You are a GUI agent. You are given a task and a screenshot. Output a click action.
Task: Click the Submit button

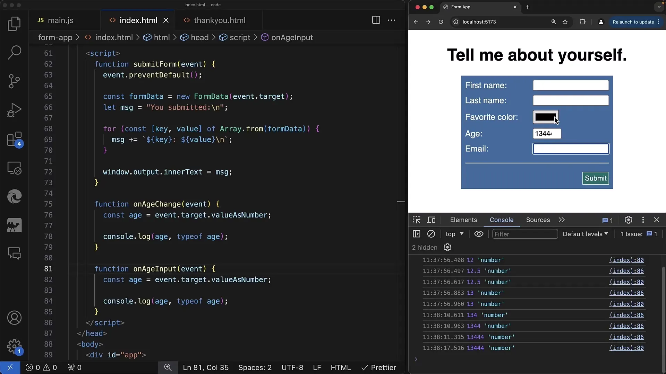pos(596,178)
